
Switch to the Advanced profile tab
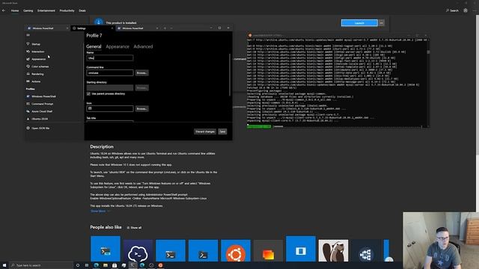click(x=143, y=46)
